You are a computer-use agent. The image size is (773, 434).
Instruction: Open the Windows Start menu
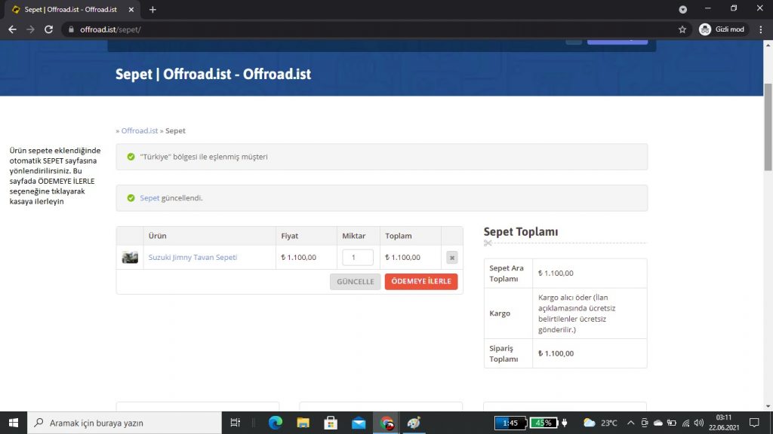pos(14,423)
